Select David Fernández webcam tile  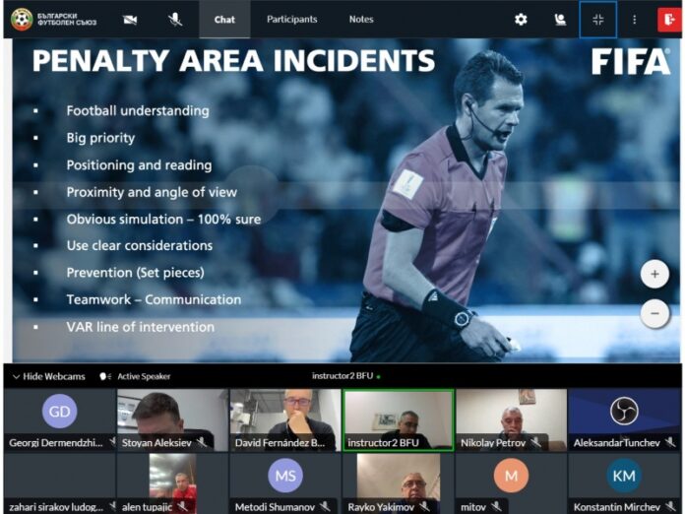285,420
